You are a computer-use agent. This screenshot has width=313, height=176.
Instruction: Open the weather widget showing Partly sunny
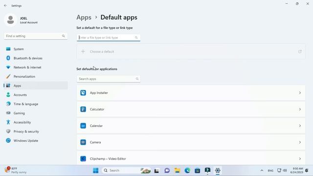pyautogui.click(x=16, y=170)
